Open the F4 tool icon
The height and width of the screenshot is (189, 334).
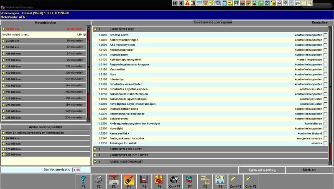click(129, 180)
